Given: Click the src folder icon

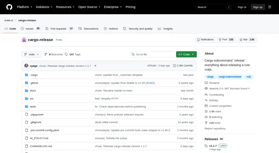Looking at the screenshot, I should [x=27, y=98].
